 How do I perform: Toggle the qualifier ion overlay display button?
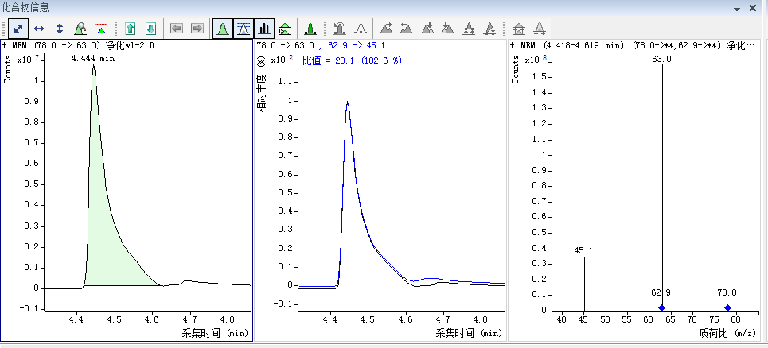(x=244, y=29)
